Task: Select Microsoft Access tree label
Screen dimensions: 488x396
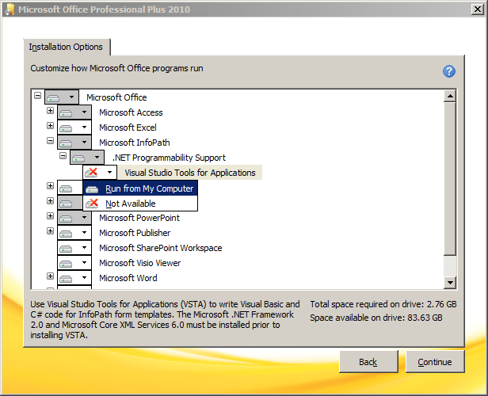Action: pyautogui.click(x=131, y=112)
